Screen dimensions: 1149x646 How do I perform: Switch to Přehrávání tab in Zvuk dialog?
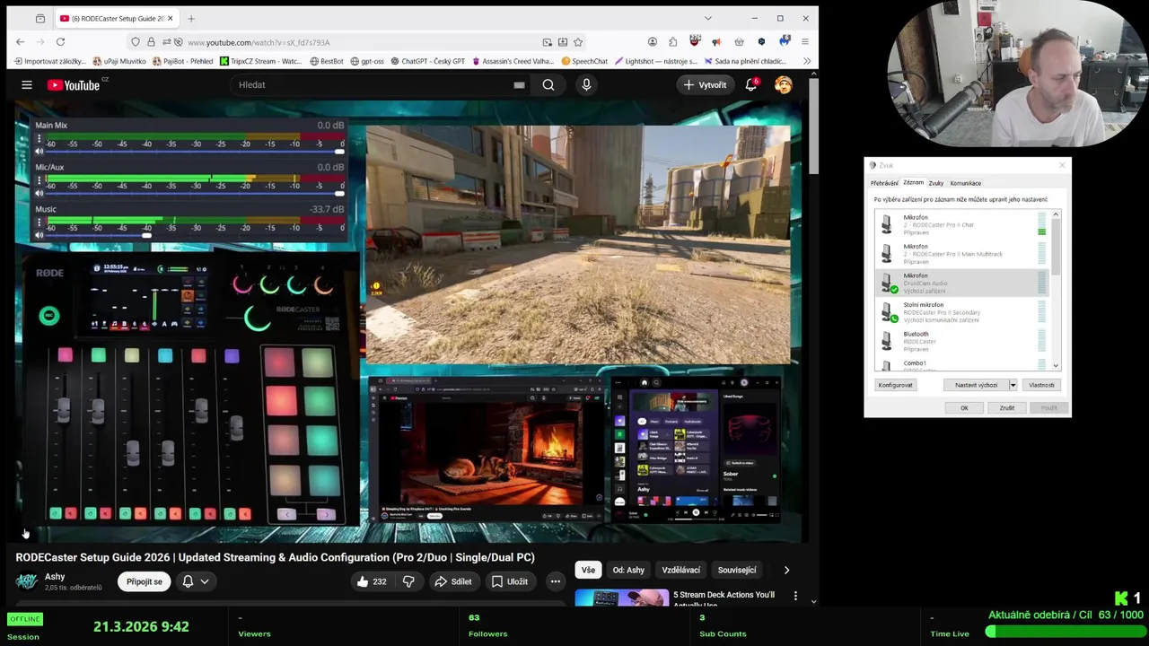(x=884, y=183)
